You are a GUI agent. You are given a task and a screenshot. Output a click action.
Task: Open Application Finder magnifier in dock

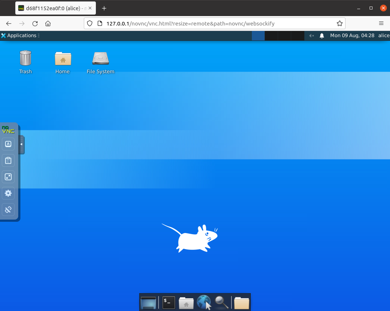coord(222,303)
